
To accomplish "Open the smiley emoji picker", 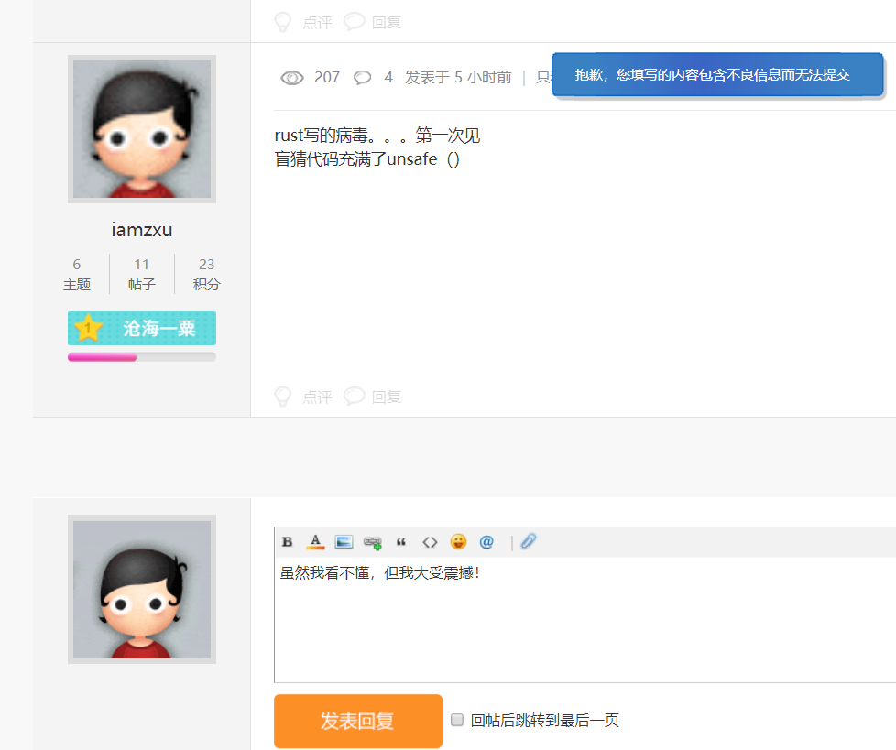I will [457, 541].
